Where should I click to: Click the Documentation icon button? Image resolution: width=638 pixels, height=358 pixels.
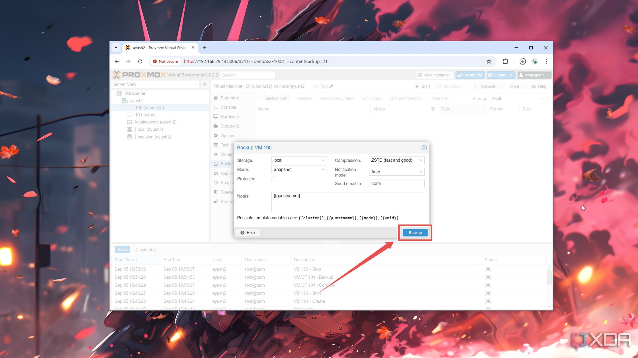[434, 75]
